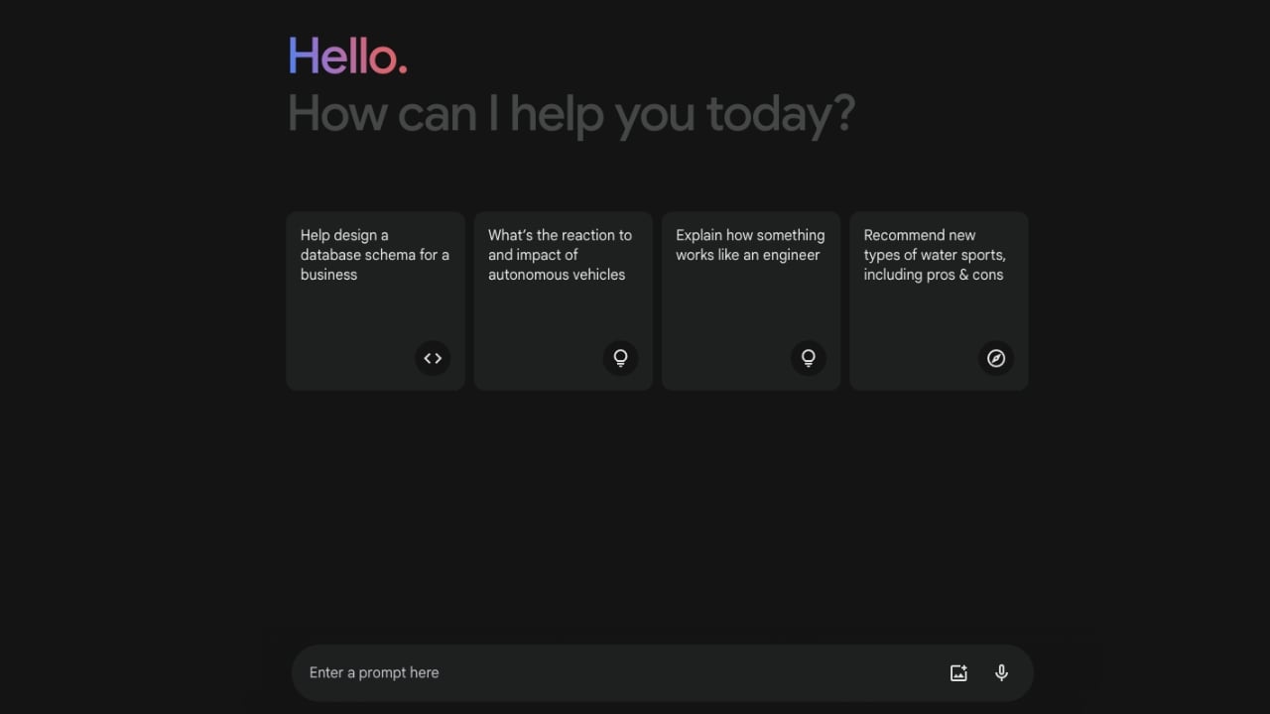Open the upload image icon in prompt bar

958,673
